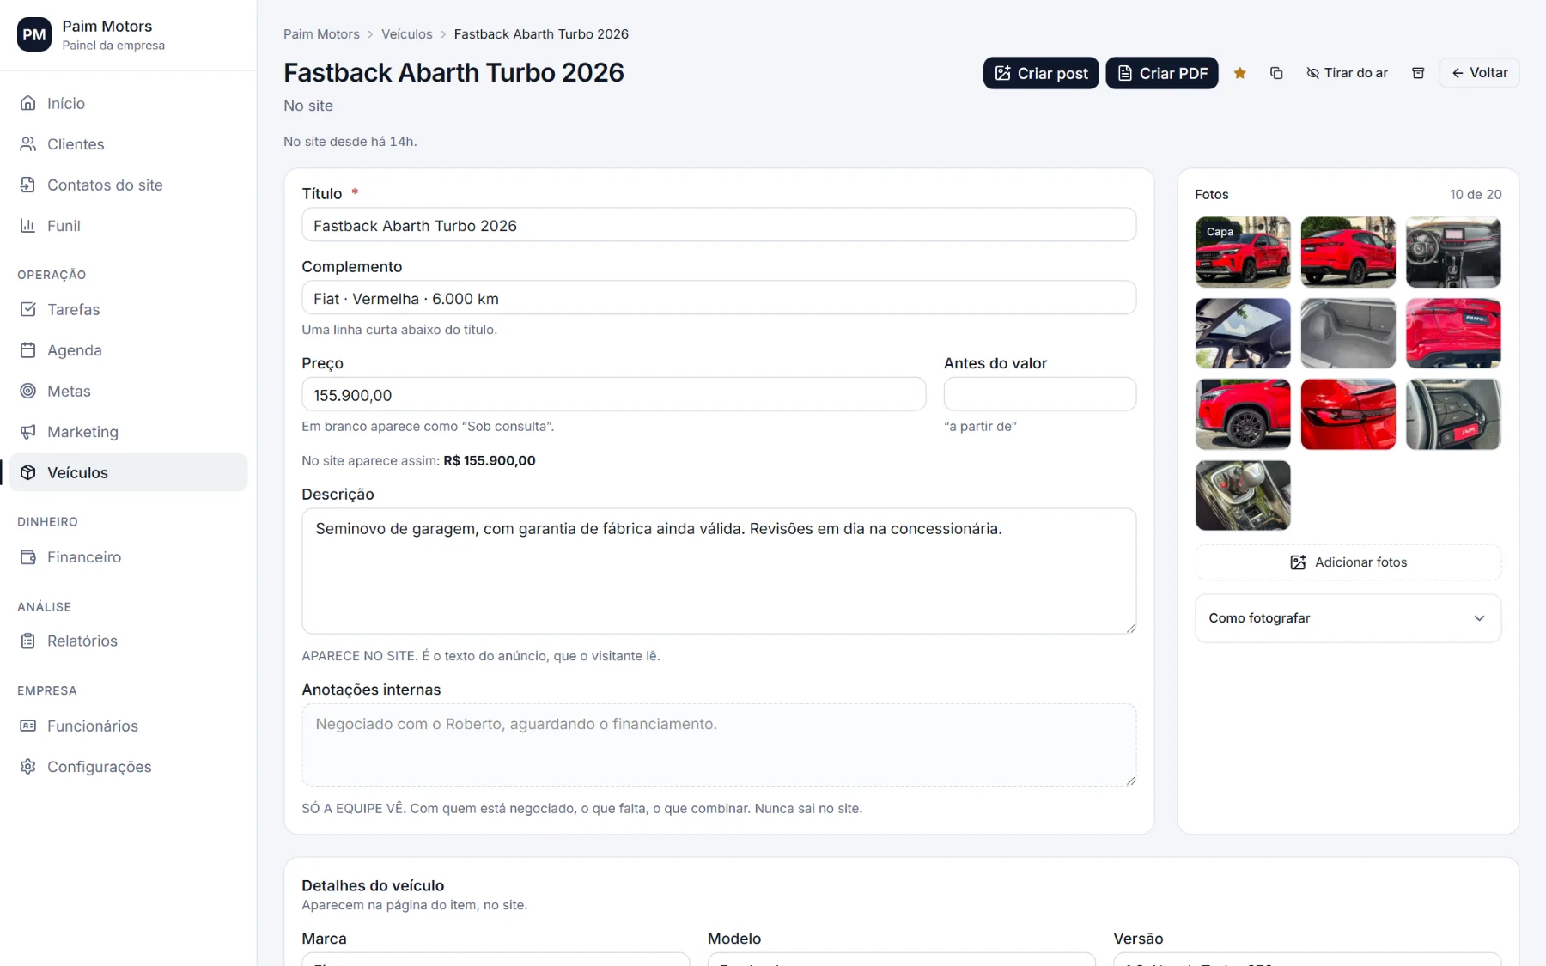Open Início in the sidebar

pyautogui.click(x=129, y=103)
